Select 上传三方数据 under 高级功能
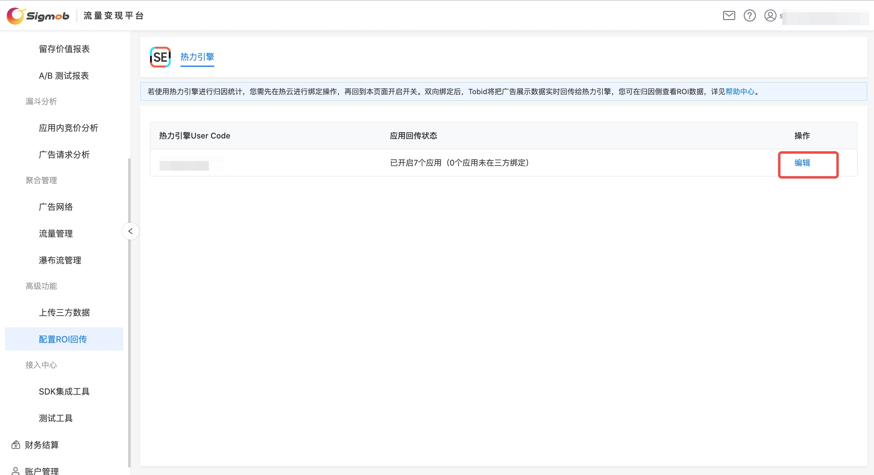The width and height of the screenshot is (874, 475). (x=64, y=313)
